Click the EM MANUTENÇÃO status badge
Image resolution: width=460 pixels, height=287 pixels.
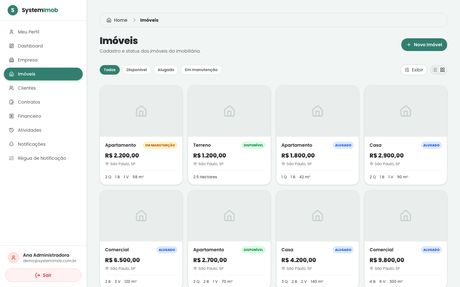[x=160, y=145]
